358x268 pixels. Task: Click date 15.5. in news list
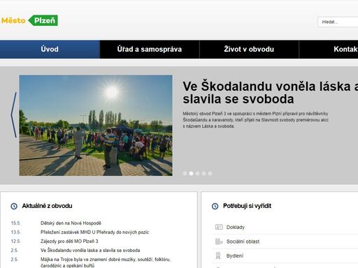tap(15, 223)
